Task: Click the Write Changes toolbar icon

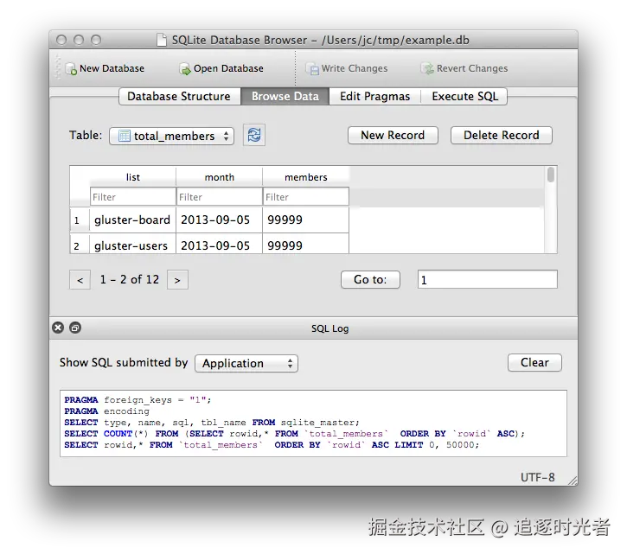Action: point(312,69)
